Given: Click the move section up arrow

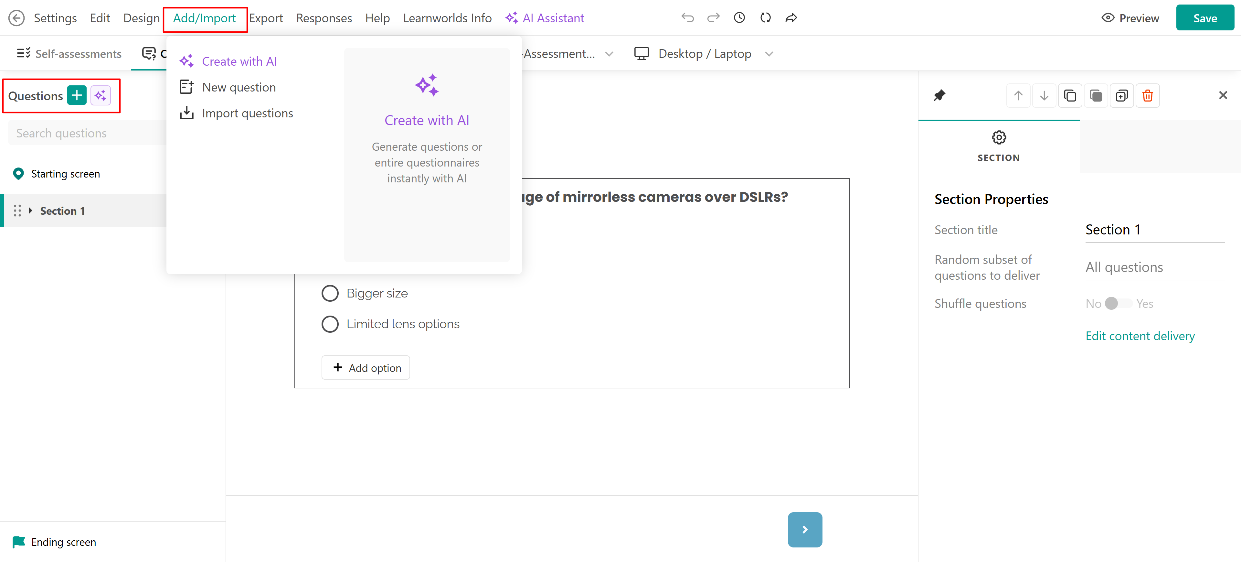Looking at the screenshot, I should pos(1018,95).
